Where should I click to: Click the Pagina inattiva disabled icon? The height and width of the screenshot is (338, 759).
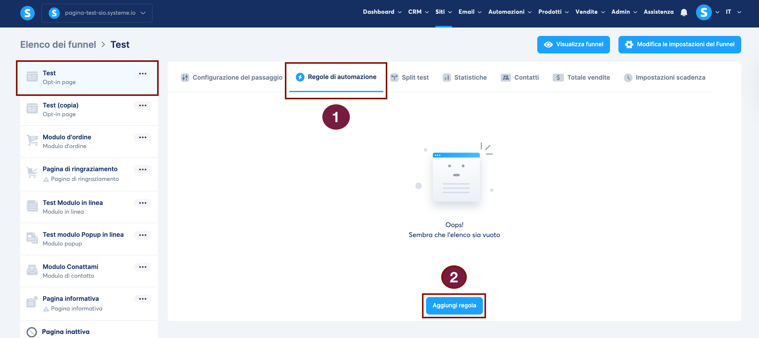[x=32, y=332]
